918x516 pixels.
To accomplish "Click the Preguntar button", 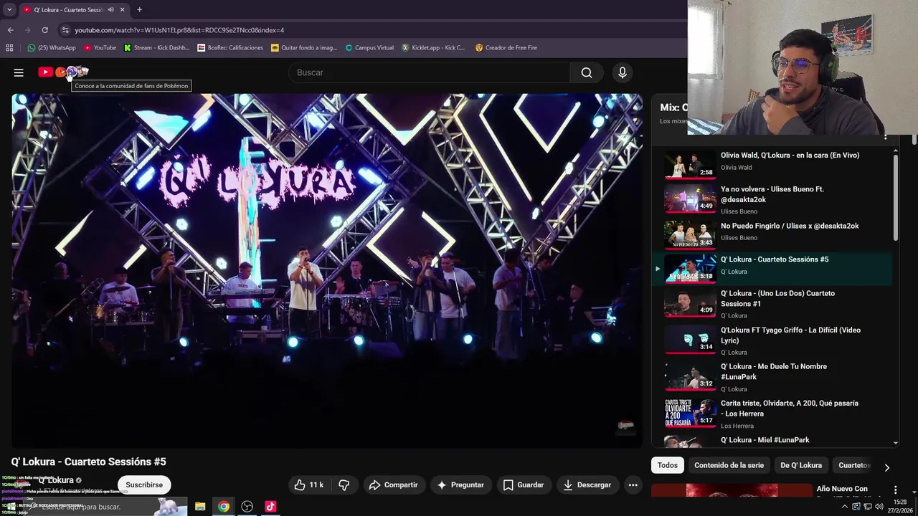I will coord(460,485).
